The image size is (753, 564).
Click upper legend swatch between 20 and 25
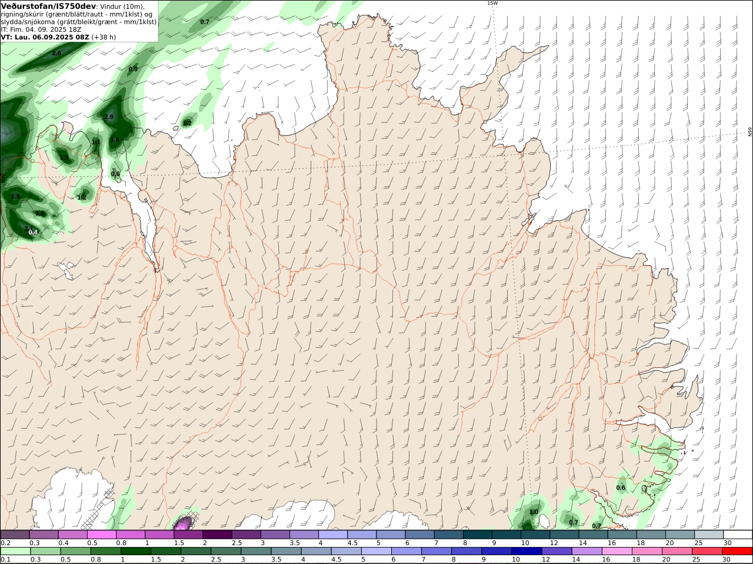(681, 535)
